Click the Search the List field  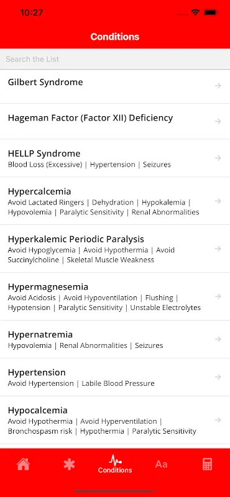pyautogui.click(x=115, y=59)
